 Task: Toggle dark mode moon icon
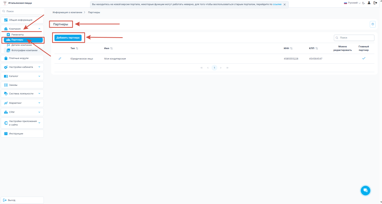pyautogui.click(x=363, y=3)
